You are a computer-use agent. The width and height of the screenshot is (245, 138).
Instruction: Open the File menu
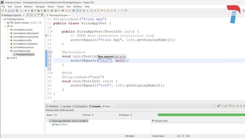(x=3, y=7)
